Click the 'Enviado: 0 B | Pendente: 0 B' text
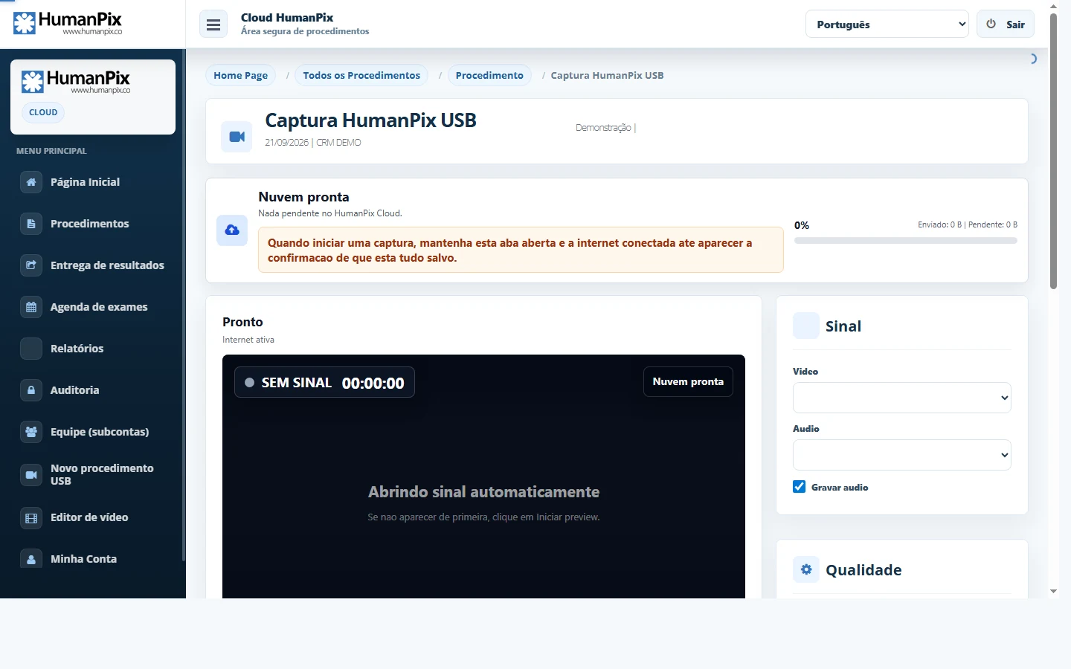Screen dimensions: 1071x669 click(968, 224)
